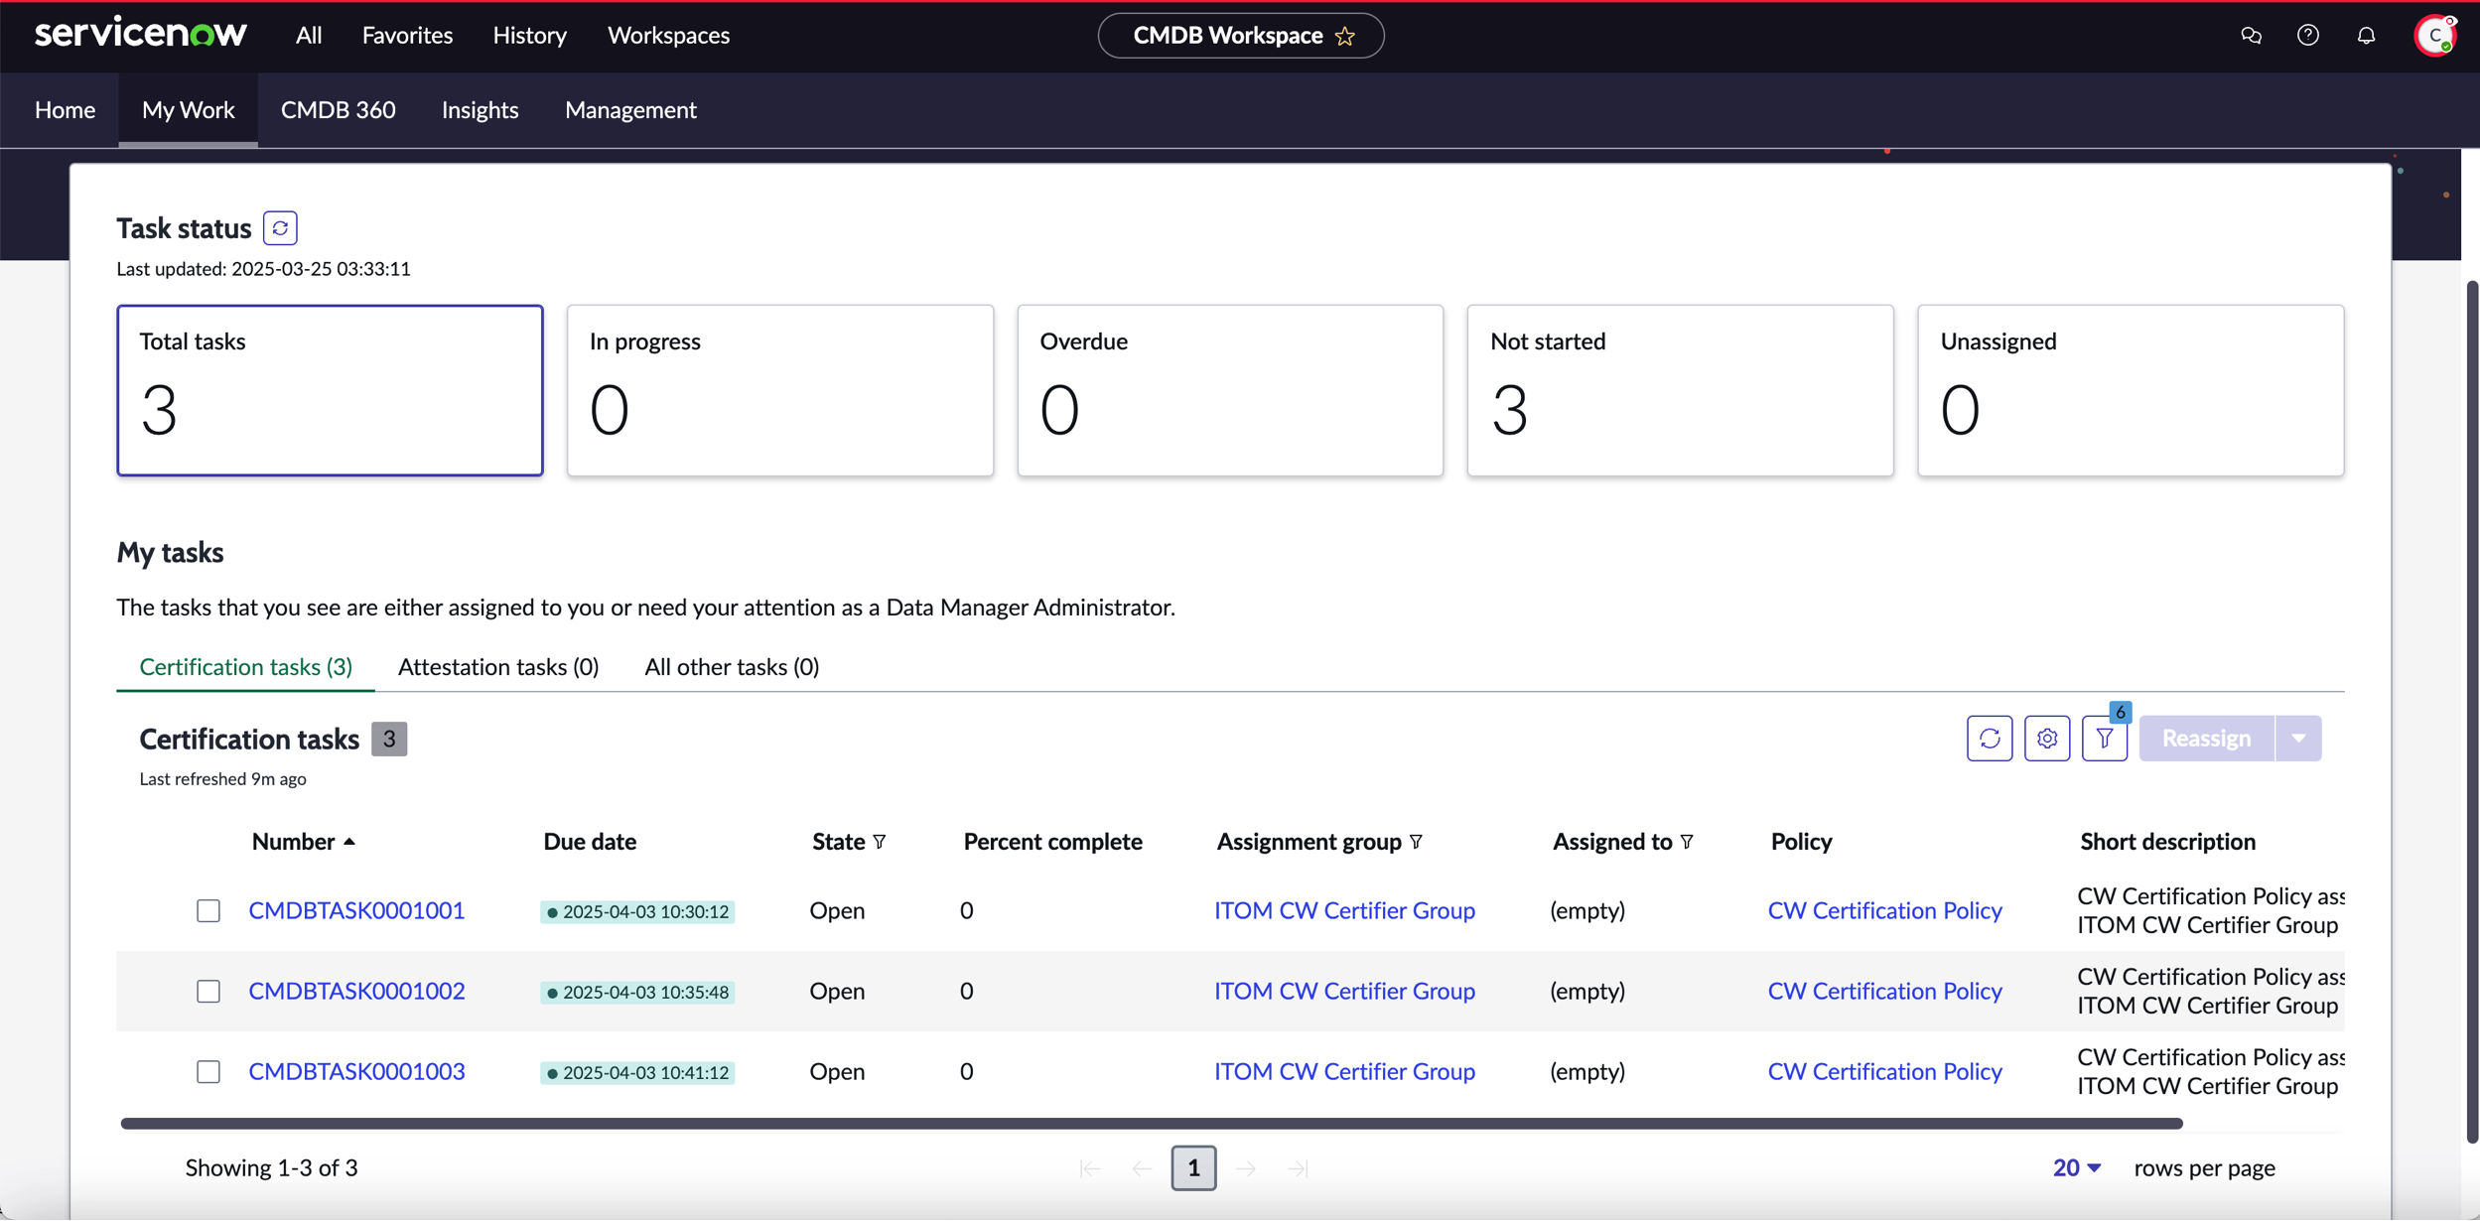Toggle sort arrow on Number column
The width and height of the screenshot is (2480, 1221).
pos(349,842)
